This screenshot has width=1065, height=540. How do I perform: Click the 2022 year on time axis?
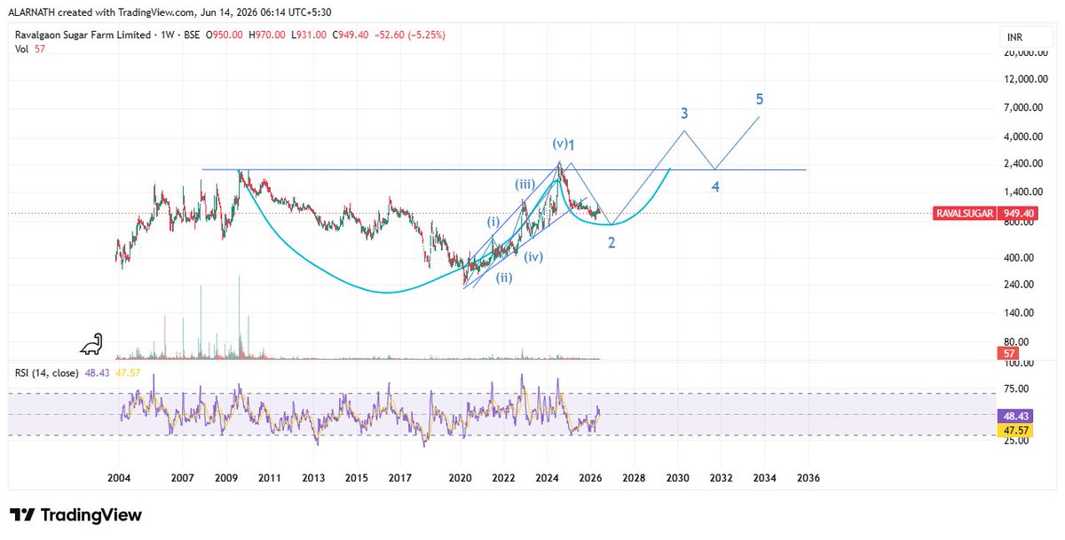[x=504, y=477]
